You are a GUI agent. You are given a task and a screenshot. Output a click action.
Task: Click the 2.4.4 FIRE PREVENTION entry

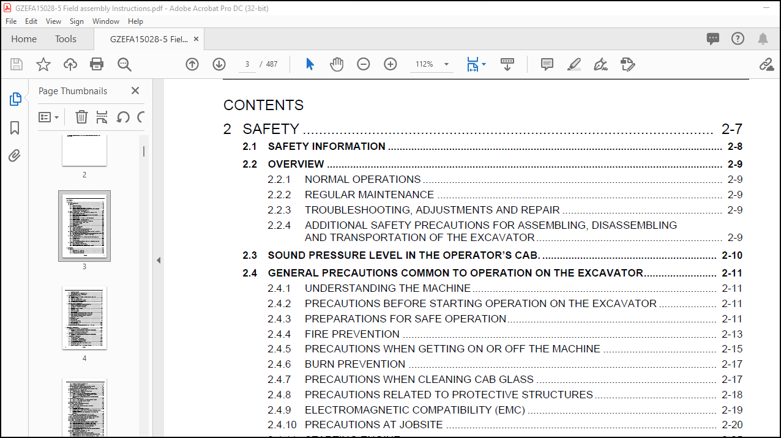[505, 334]
